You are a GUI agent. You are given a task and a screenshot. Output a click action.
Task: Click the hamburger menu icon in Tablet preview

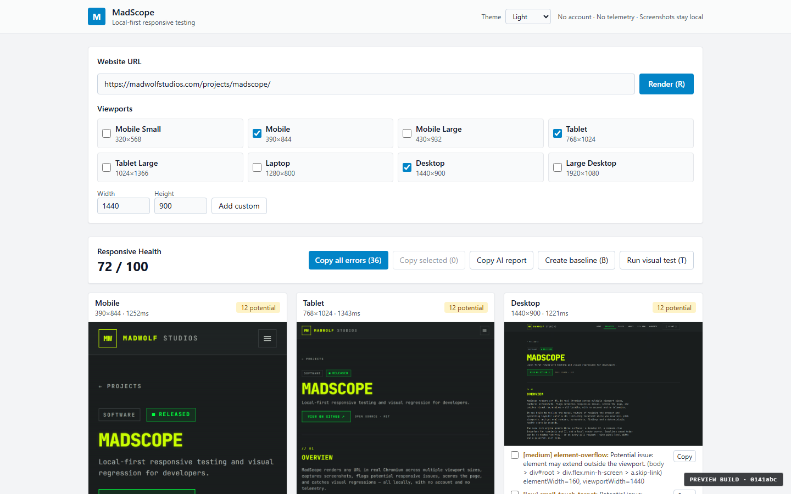(x=484, y=330)
